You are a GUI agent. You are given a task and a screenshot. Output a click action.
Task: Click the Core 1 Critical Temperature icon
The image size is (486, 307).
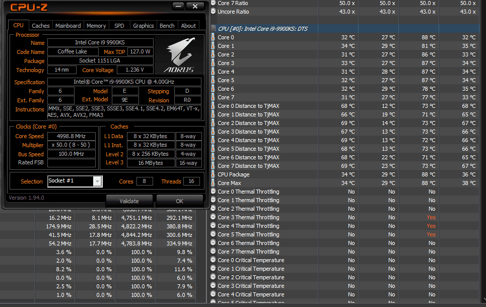[213, 269]
